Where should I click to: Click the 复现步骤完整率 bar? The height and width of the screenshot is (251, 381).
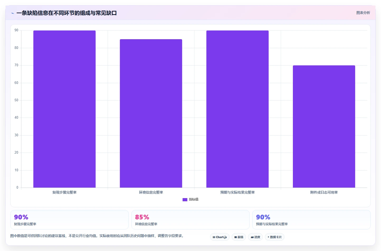(64, 109)
